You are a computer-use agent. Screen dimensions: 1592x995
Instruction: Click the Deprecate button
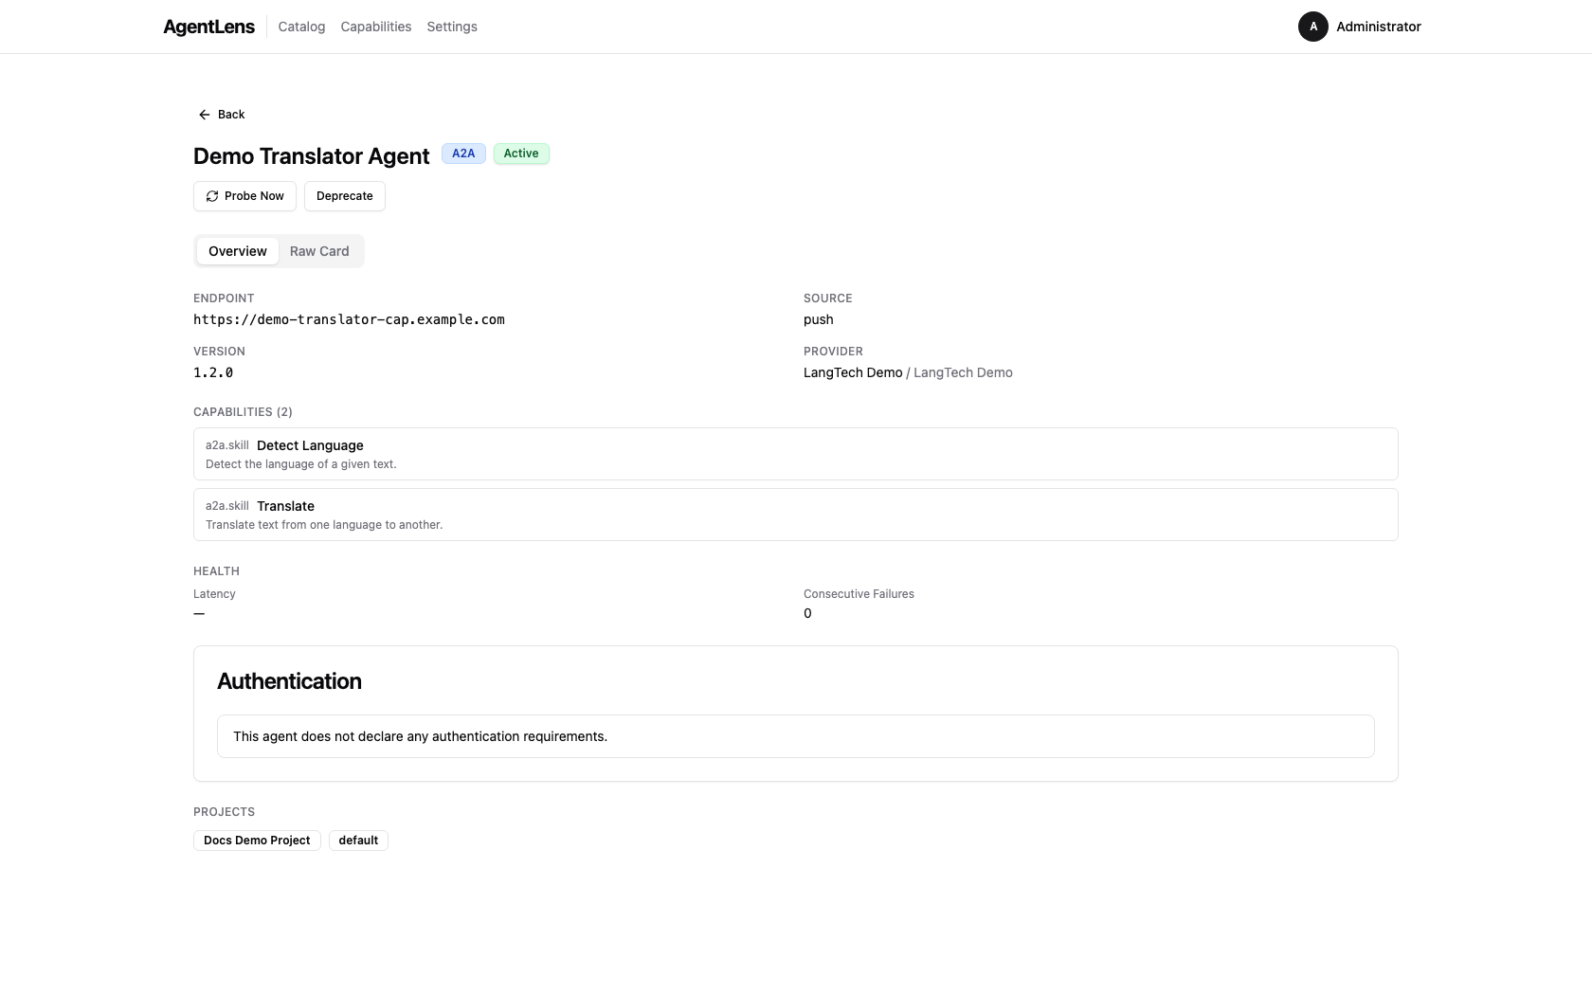coord(344,196)
